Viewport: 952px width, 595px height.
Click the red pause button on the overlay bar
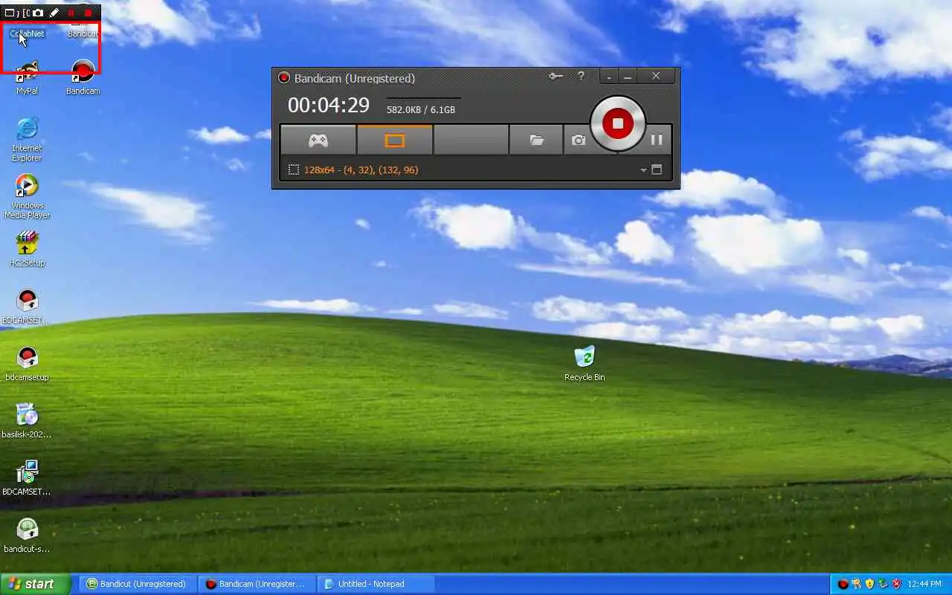pos(71,13)
